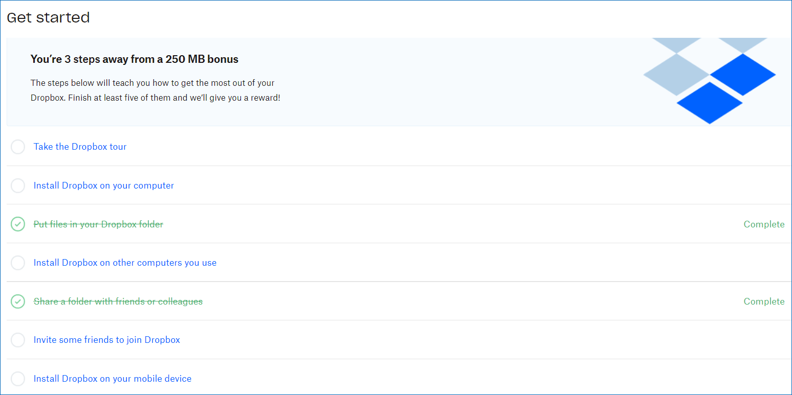Click the empty circle beside Take the Dropbox tour
The height and width of the screenshot is (395, 792).
18,147
